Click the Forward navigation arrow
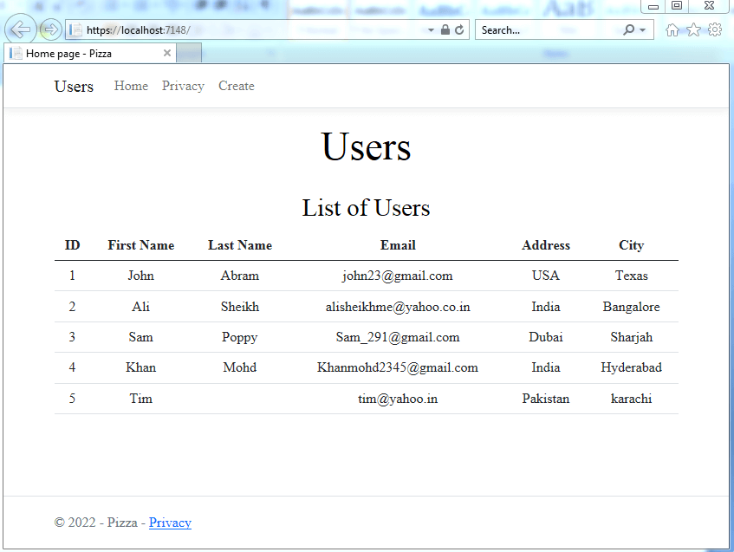 point(50,29)
